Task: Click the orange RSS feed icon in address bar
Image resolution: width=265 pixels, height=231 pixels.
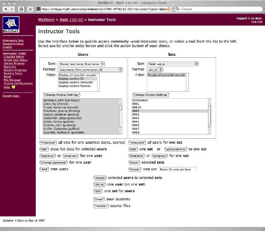Action: (x=169, y=9)
